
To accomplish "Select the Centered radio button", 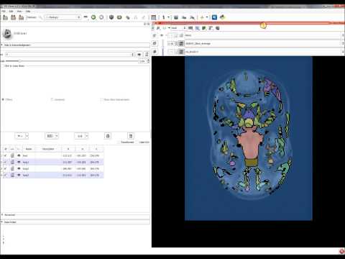I will tap(52, 99).
